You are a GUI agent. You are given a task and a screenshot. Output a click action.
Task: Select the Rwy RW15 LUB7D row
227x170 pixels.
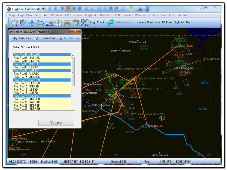[x=42, y=93]
